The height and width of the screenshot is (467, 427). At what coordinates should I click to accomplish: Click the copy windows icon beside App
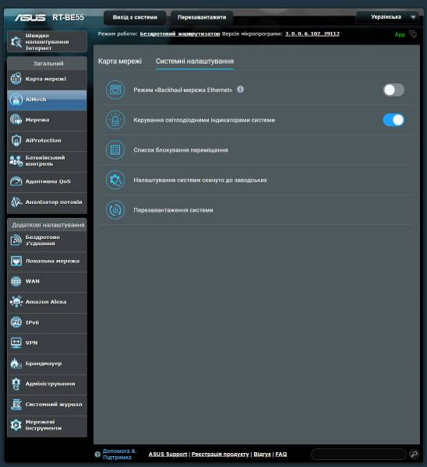[413, 34]
